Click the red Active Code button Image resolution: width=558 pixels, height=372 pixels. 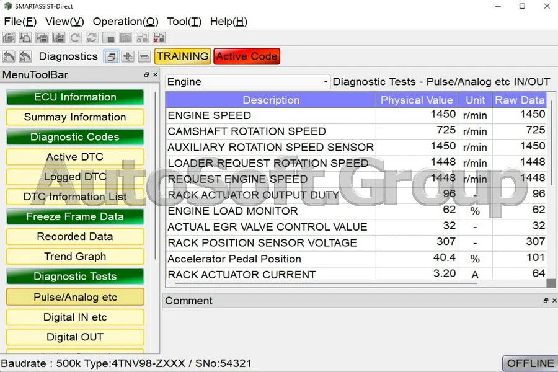[247, 56]
